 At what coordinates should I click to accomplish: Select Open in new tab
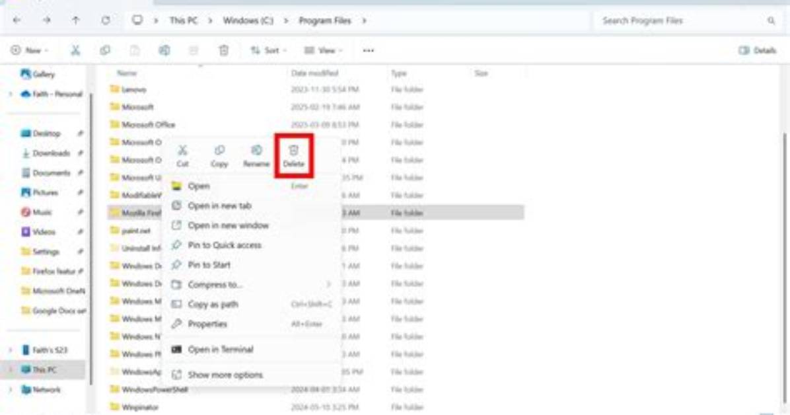click(x=251, y=206)
